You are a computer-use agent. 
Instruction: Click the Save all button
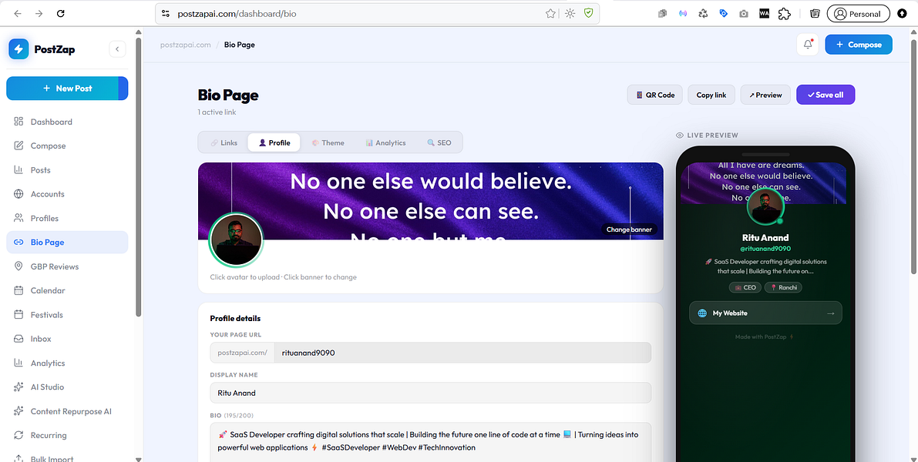tap(826, 95)
